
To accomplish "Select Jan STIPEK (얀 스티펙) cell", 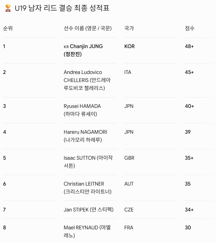I will click(x=89, y=210).
